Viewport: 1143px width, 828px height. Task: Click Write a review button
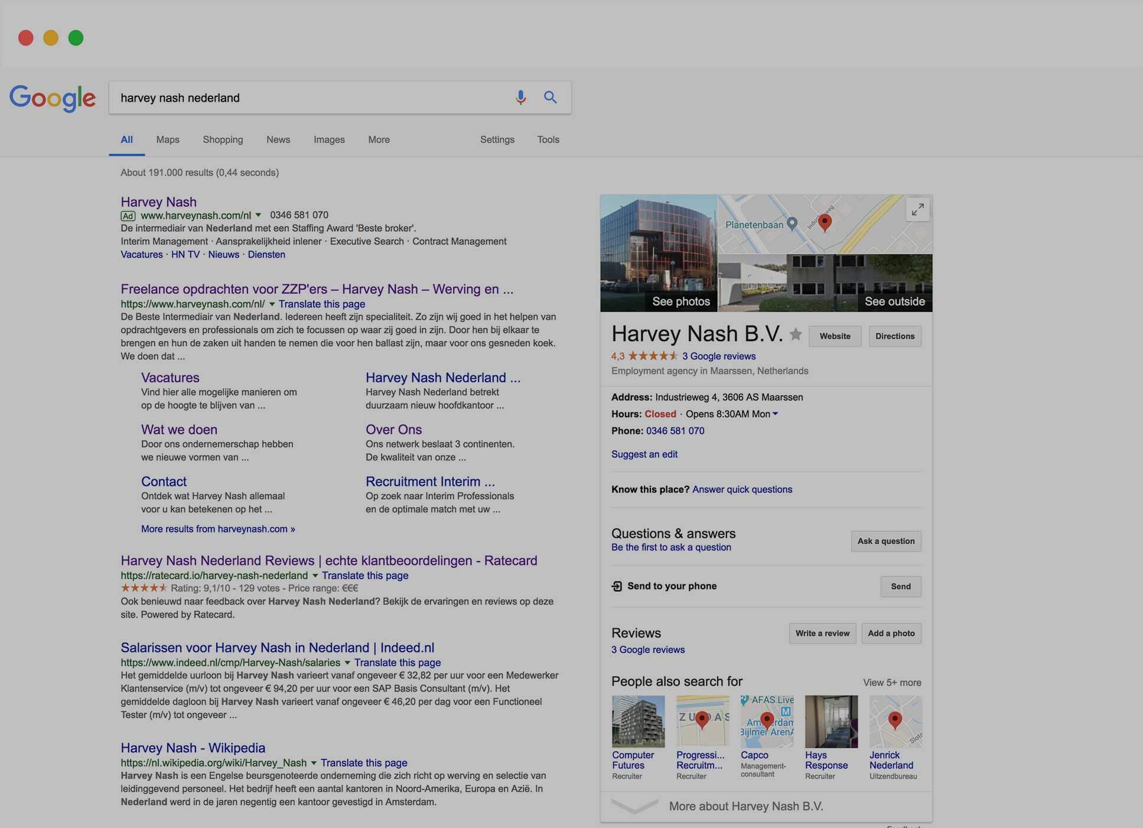coord(822,634)
